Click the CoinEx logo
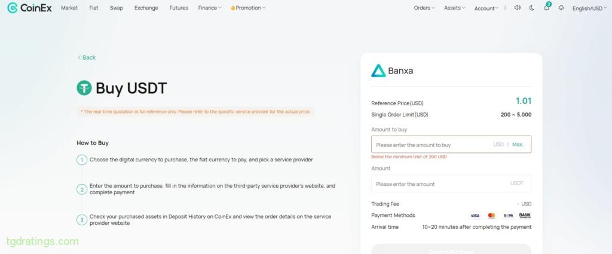The width and height of the screenshot is (612, 254). pos(29,8)
